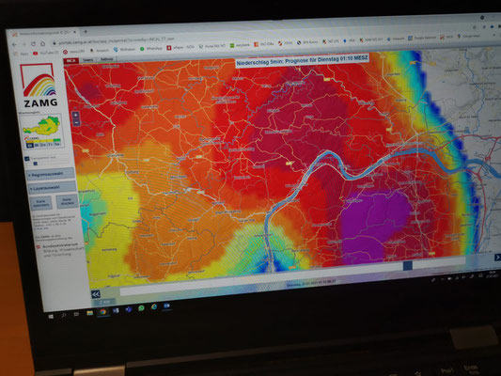Open WhatsApp from the taskbar
Screen dimensions: 501x376
coord(141,308)
